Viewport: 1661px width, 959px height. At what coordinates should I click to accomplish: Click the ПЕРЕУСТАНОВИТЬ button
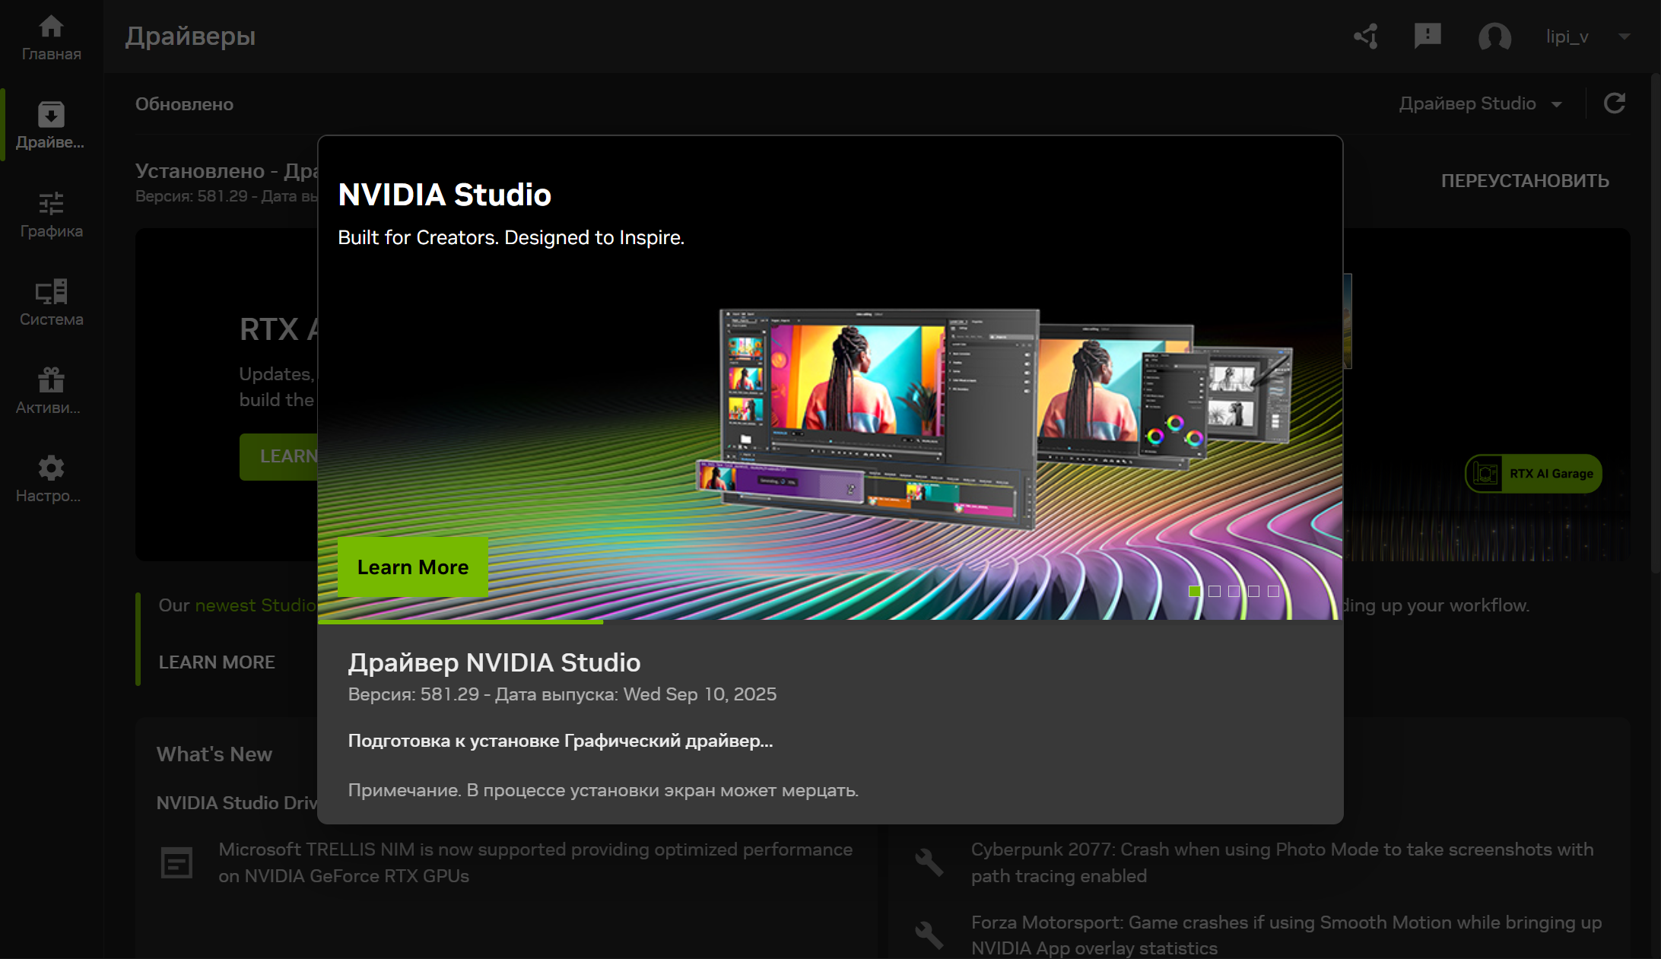pos(1525,181)
